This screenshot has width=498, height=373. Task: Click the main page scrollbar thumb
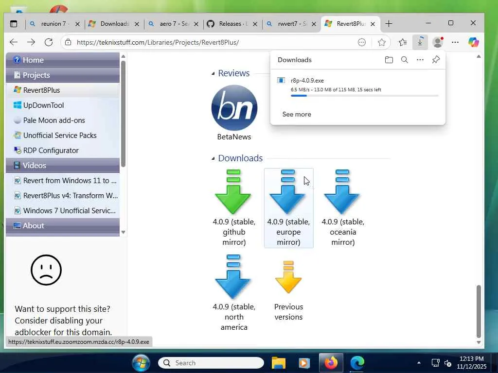[479, 311]
